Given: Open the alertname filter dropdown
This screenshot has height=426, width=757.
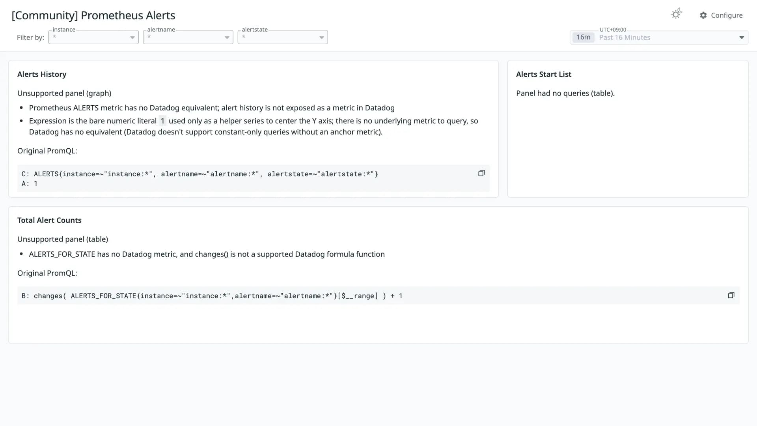Looking at the screenshot, I should [188, 37].
